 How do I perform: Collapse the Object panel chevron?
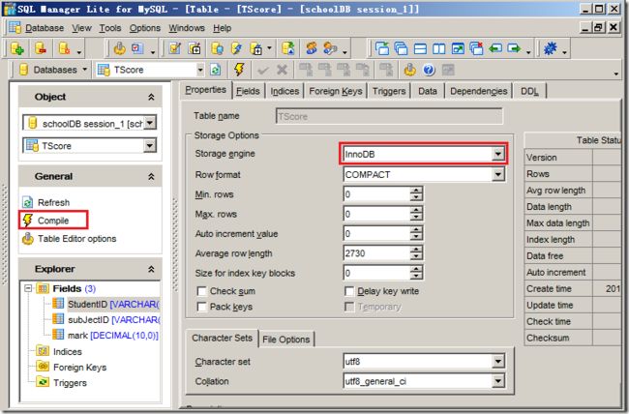151,97
